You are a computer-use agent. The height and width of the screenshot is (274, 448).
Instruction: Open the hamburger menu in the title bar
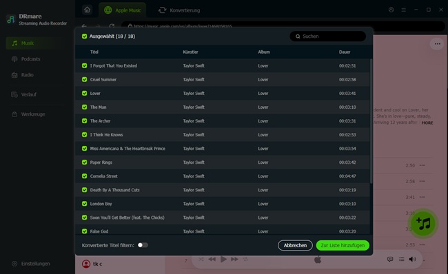click(404, 10)
